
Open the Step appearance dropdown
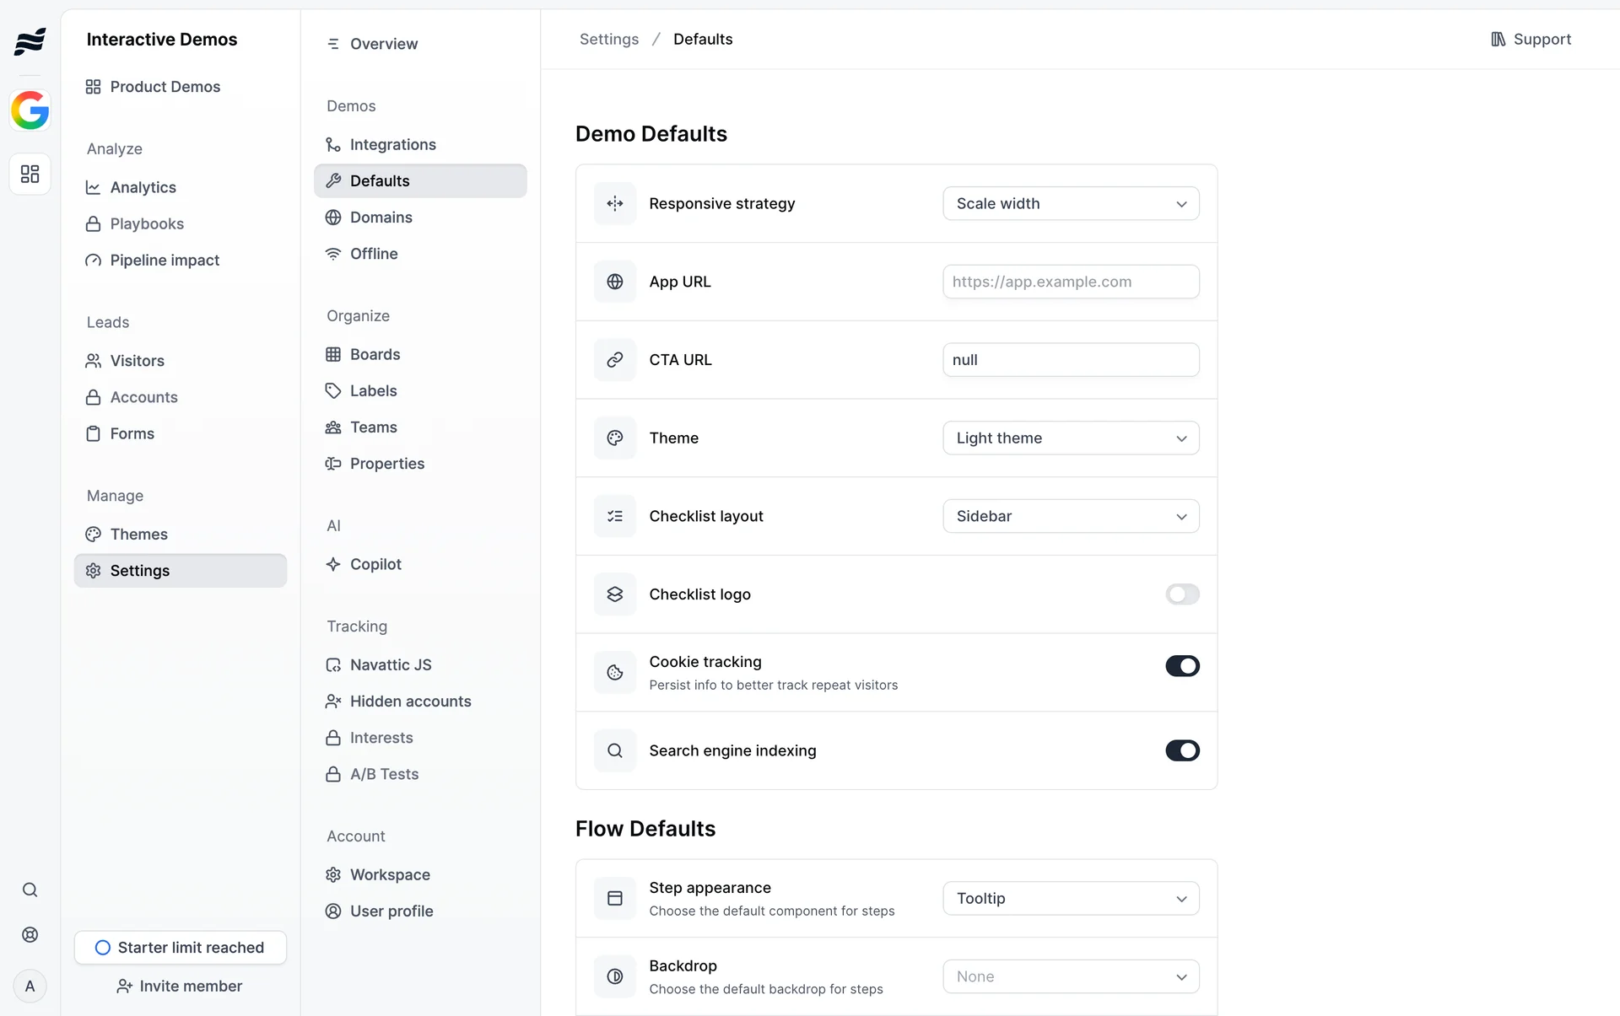(x=1071, y=899)
